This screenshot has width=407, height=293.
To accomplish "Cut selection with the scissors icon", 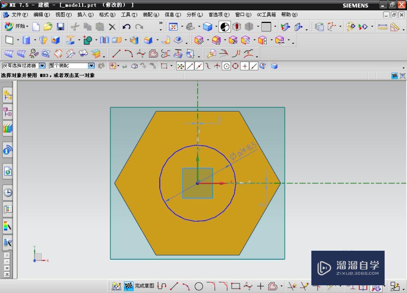I will 75,27.
